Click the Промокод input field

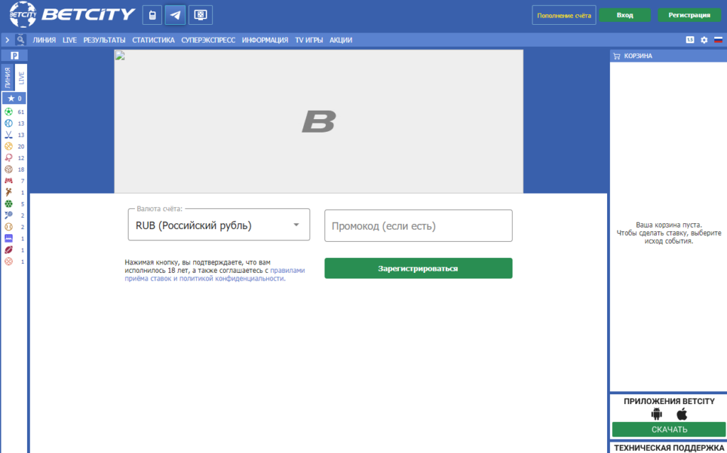click(418, 225)
